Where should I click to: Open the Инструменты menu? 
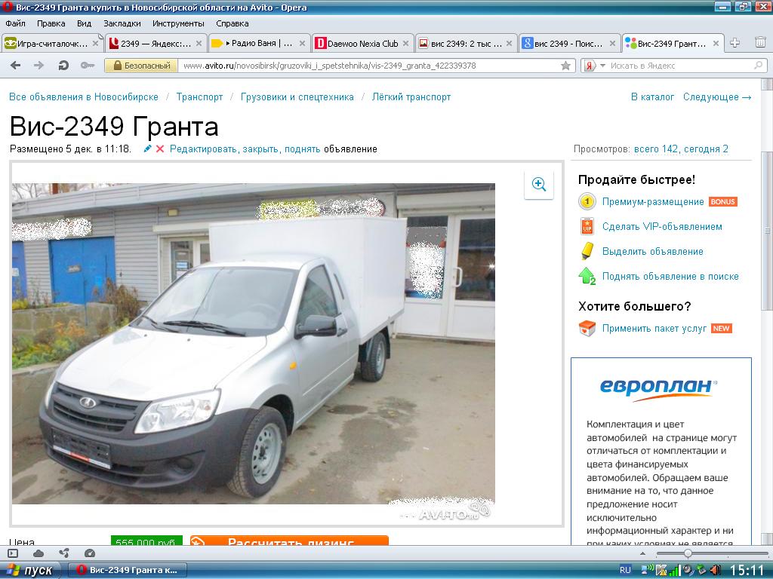click(x=178, y=23)
